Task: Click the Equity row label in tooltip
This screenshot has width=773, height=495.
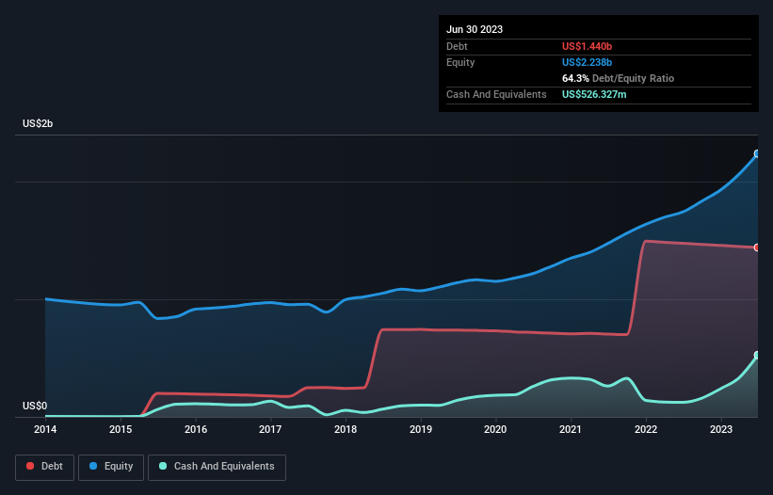Action: click(x=460, y=62)
